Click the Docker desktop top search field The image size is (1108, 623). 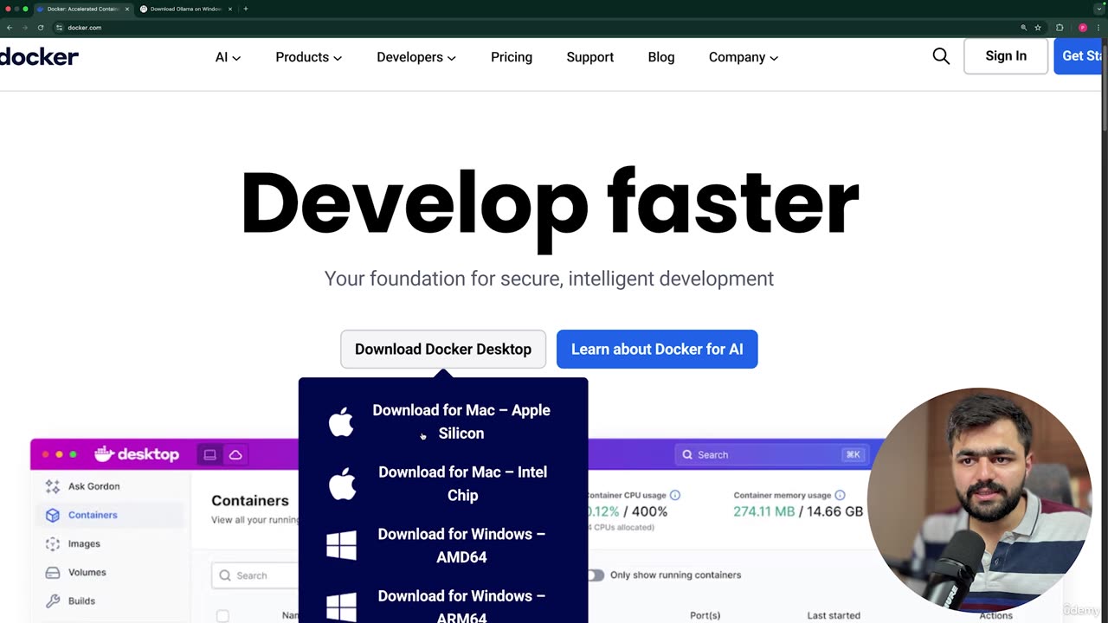pyautogui.click(x=772, y=454)
